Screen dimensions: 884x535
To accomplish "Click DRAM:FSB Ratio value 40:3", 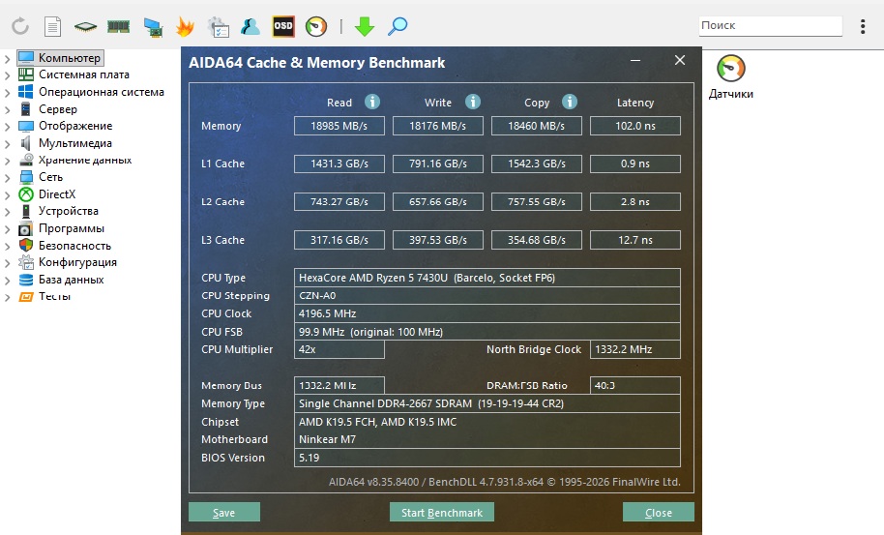I will 635,386.
